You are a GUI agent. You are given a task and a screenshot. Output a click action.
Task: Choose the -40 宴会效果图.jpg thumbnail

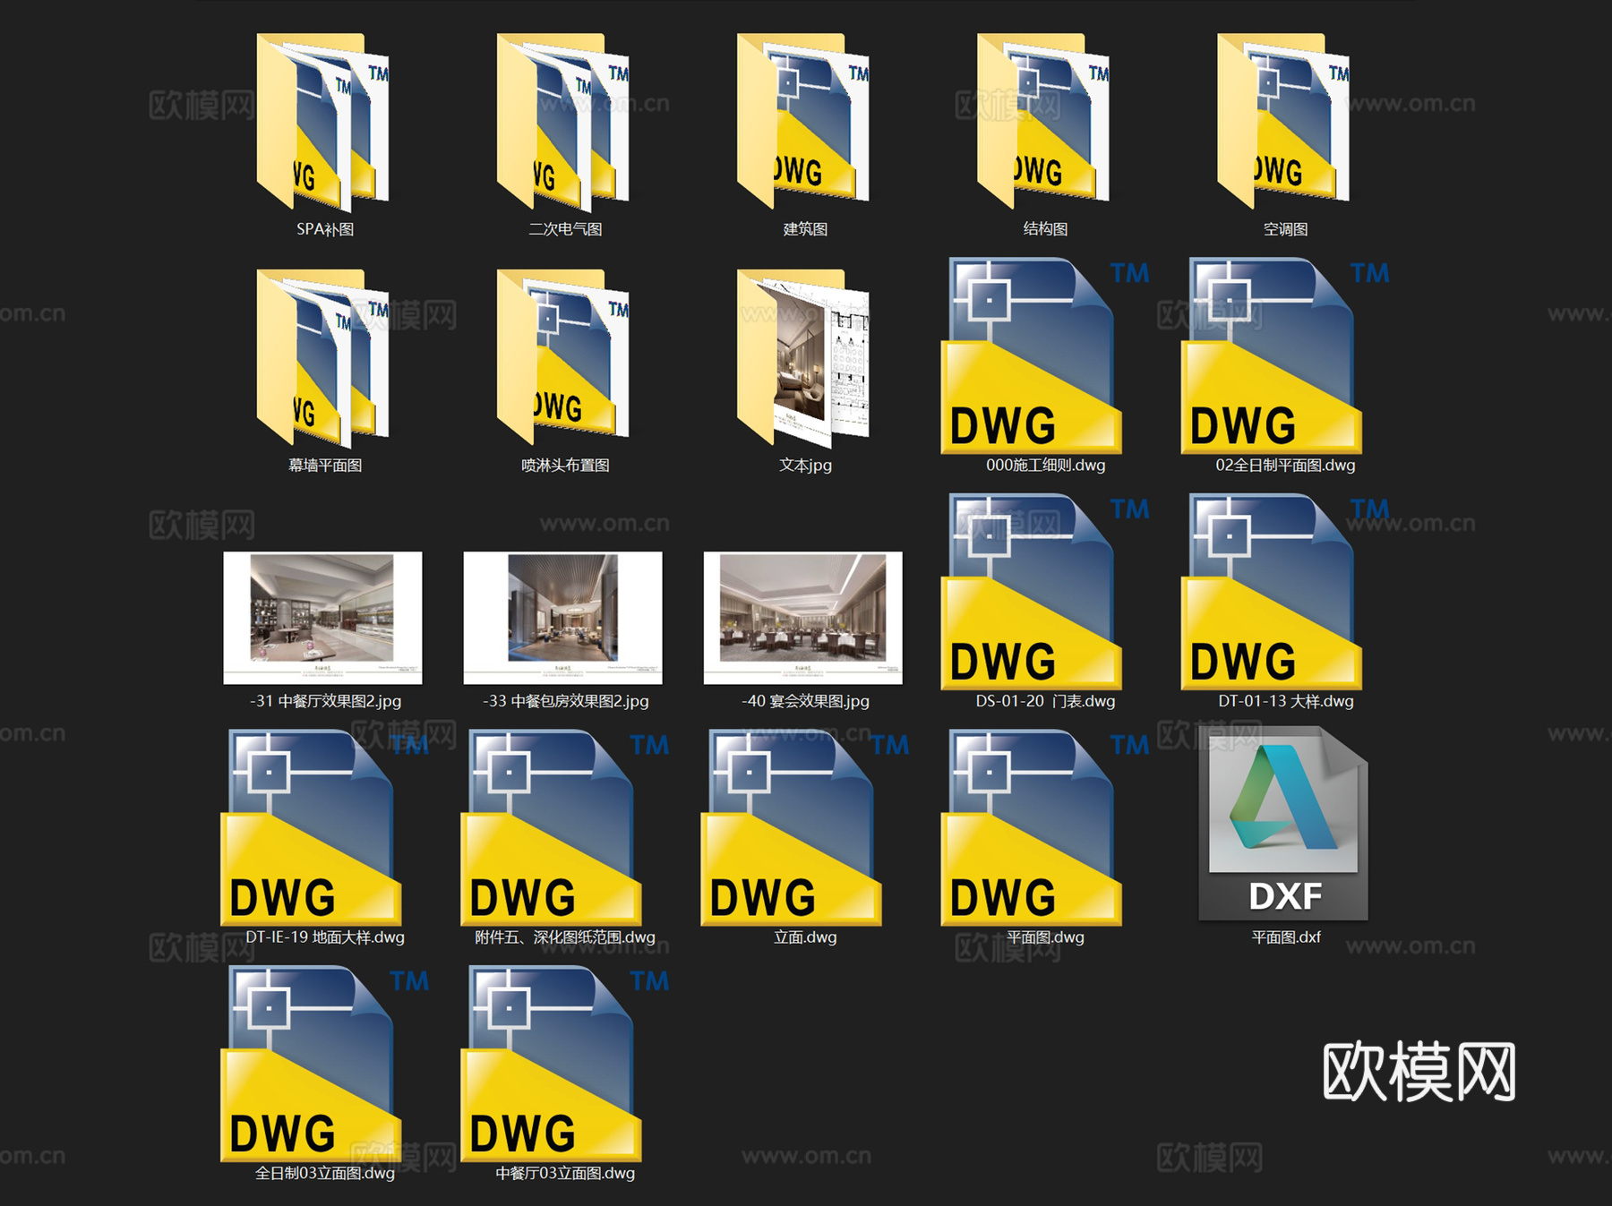click(803, 618)
